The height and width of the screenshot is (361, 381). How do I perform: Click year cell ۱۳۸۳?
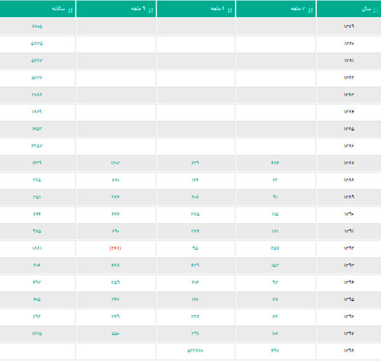349,95
